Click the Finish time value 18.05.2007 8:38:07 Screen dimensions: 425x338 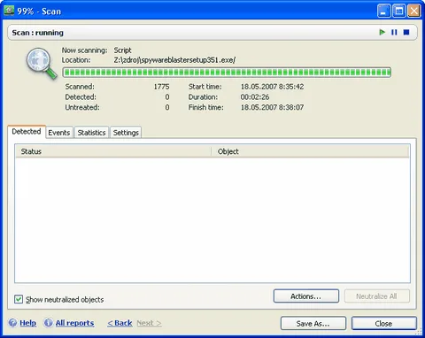[x=272, y=107]
